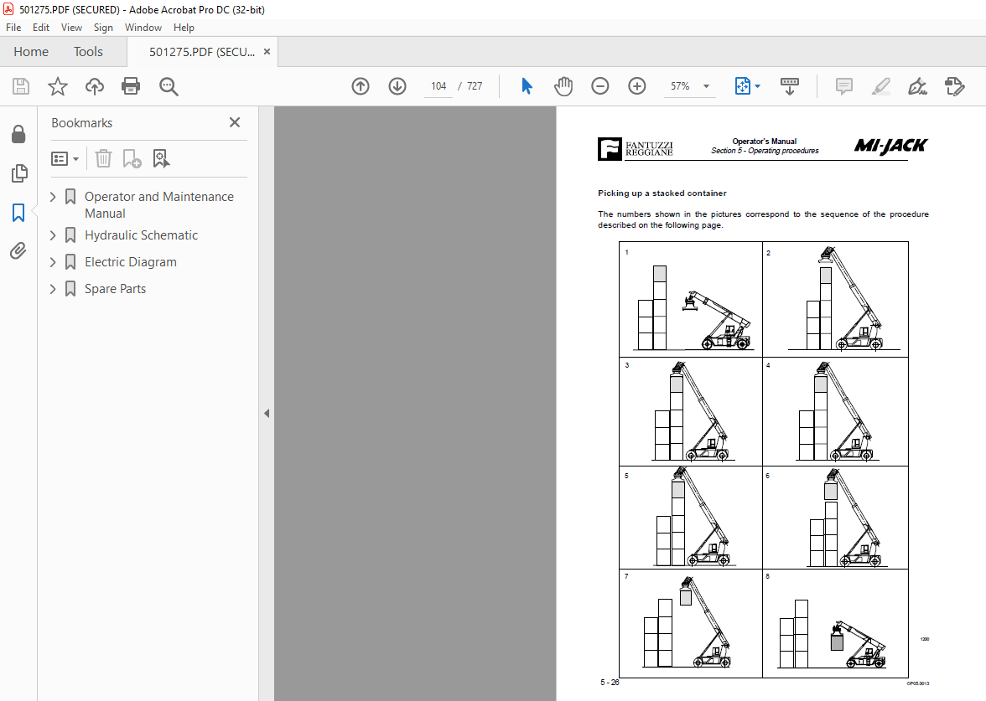Open the find text magnifier tool

(x=169, y=86)
